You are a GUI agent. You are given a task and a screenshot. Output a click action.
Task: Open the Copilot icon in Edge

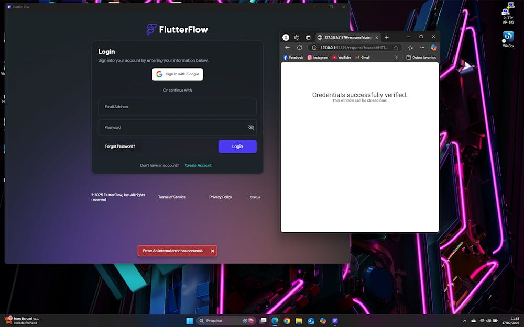click(x=434, y=48)
